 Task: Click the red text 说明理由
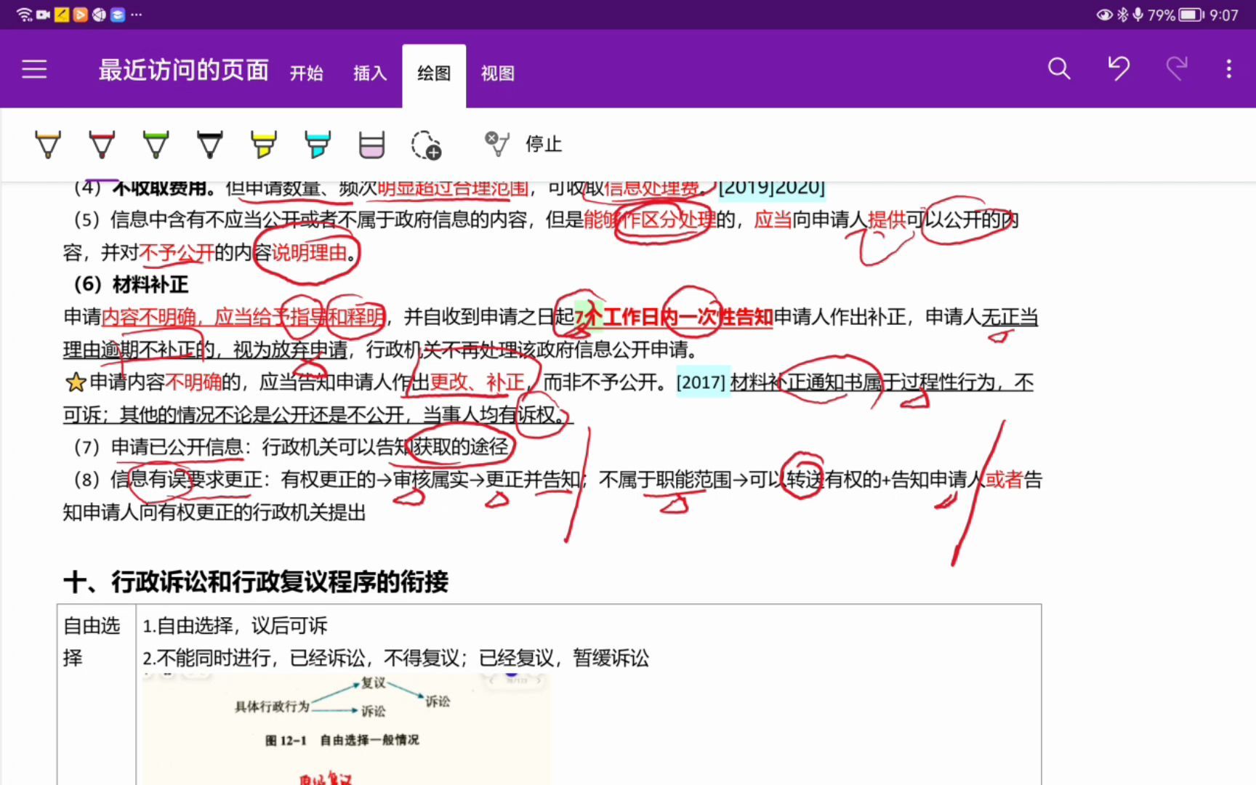tap(310, 253)
